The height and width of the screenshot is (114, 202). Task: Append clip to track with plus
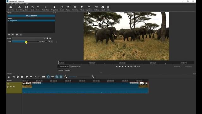click(27, 77)
